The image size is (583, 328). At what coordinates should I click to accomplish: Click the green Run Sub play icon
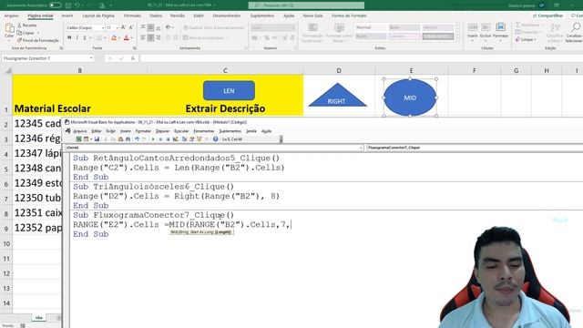153,139
